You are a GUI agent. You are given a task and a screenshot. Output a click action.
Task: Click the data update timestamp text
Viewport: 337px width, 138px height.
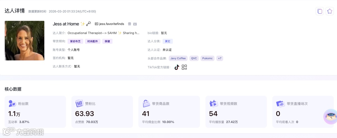[62, 12]
